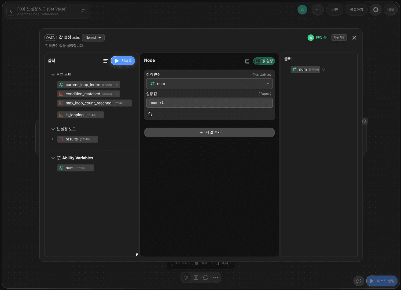
Task: Select the current_loop_index variable
Action: click(89, 85)
